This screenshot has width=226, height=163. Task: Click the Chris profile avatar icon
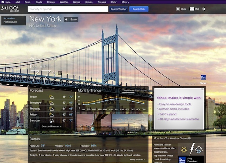pyautogui.click(x=178, y=9)
